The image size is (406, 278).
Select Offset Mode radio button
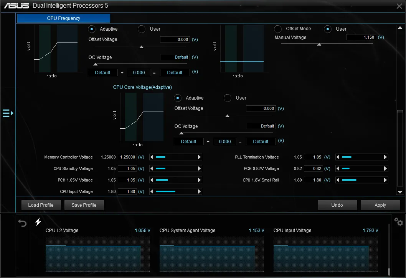tap(278, 29)
